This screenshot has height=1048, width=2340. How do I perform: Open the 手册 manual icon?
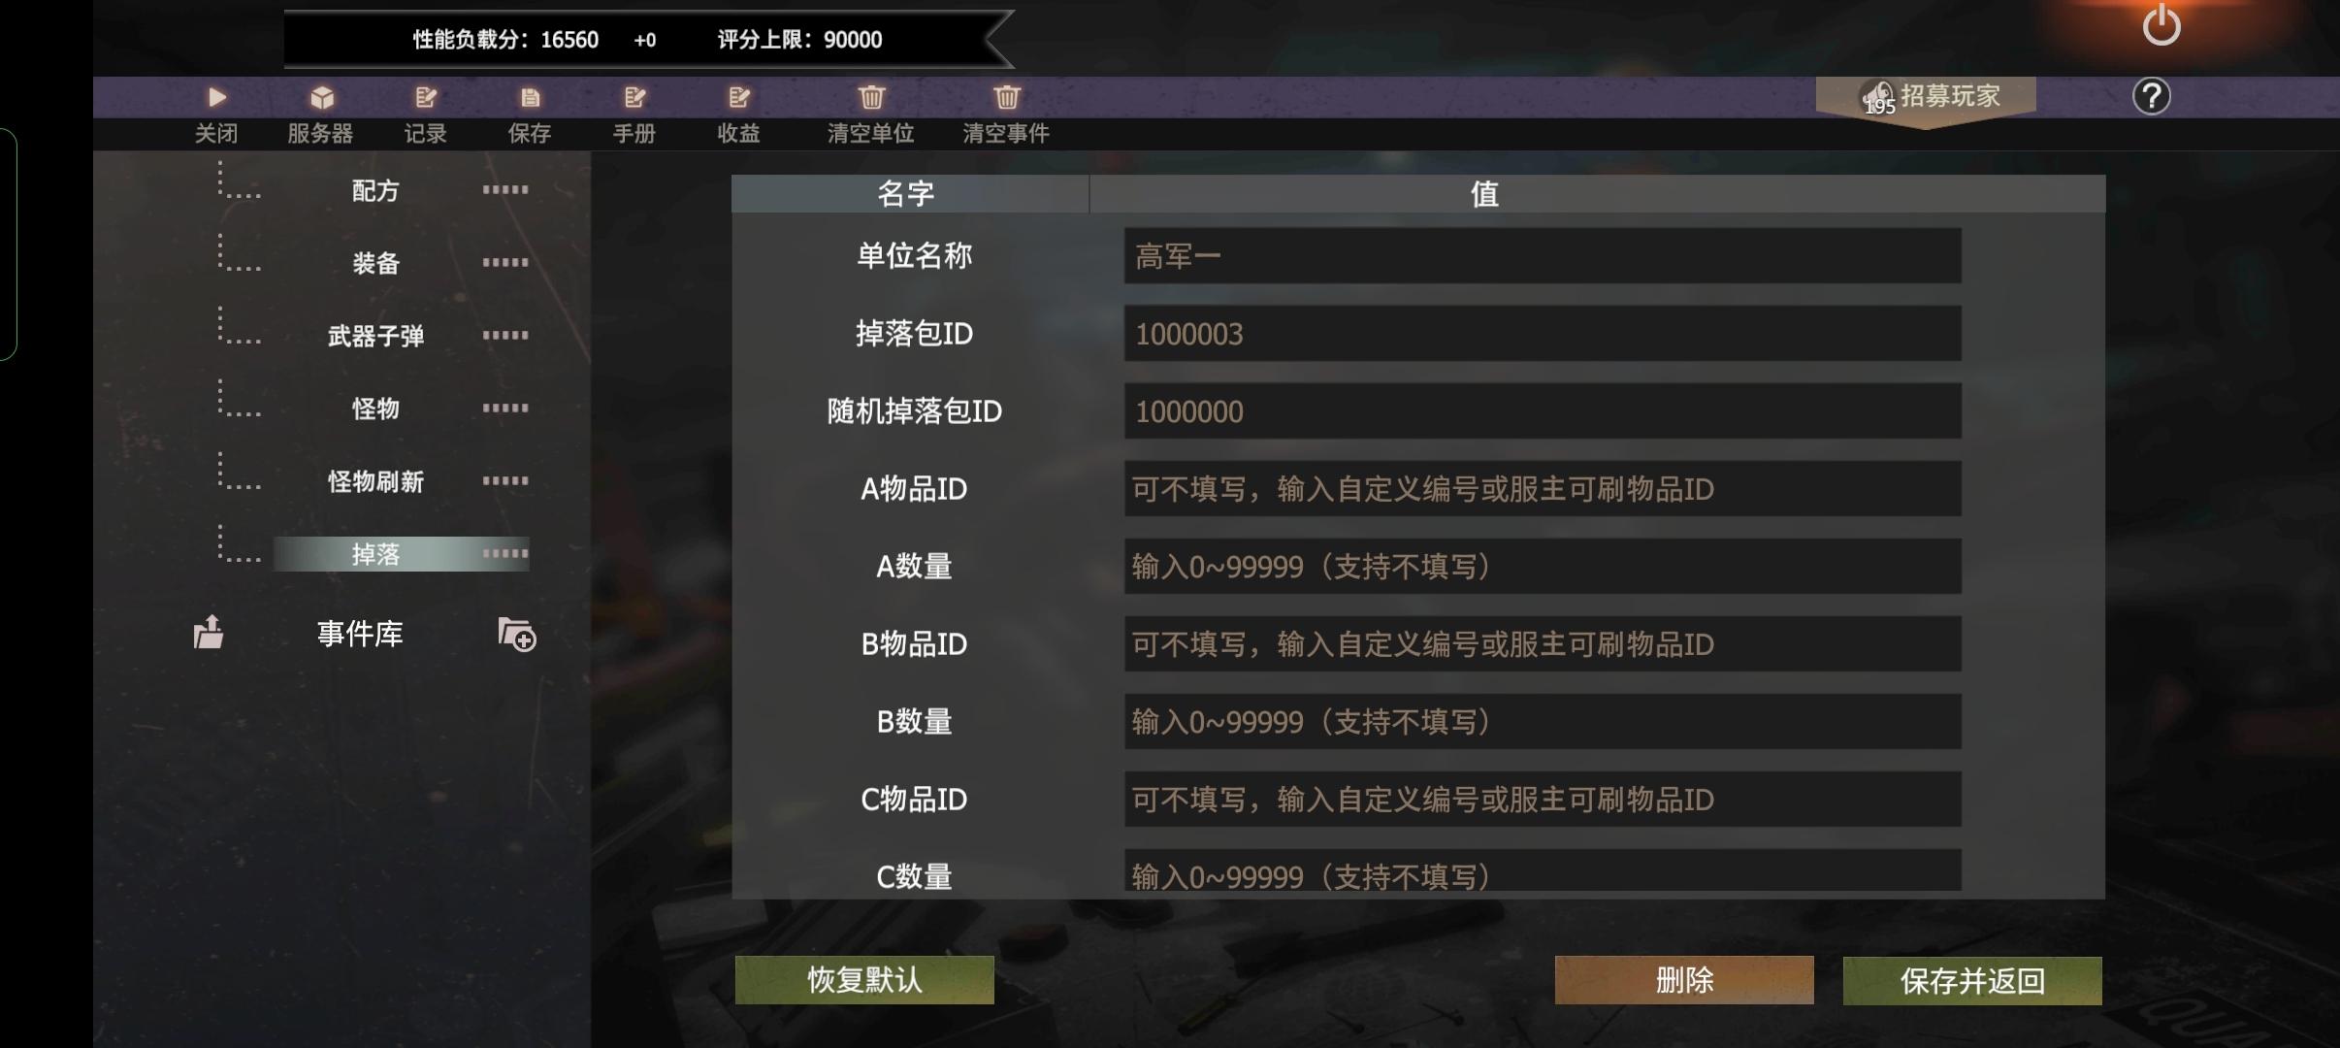[634, 97]
